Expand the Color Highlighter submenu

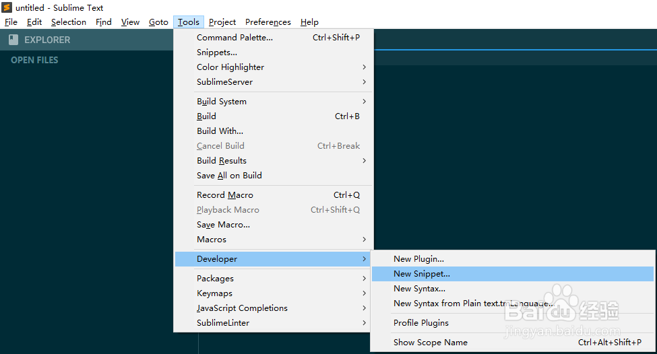(273, 67)
